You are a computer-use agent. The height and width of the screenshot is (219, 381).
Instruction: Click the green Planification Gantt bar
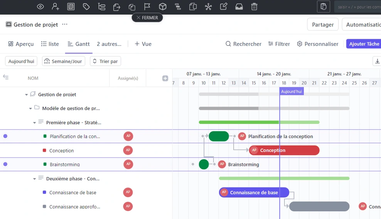[x=219, y=136]
